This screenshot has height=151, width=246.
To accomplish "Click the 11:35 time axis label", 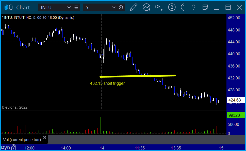I will point(140,148).
